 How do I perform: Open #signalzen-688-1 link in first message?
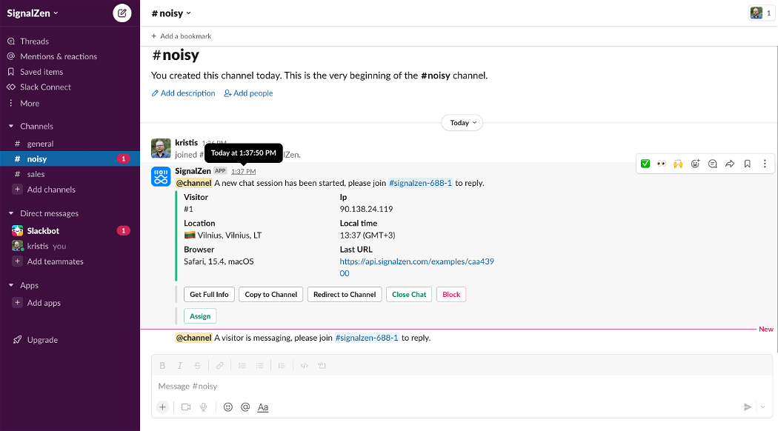coord(420,183)
